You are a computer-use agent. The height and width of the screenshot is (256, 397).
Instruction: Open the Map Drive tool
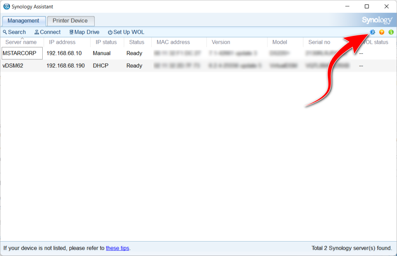84,32
